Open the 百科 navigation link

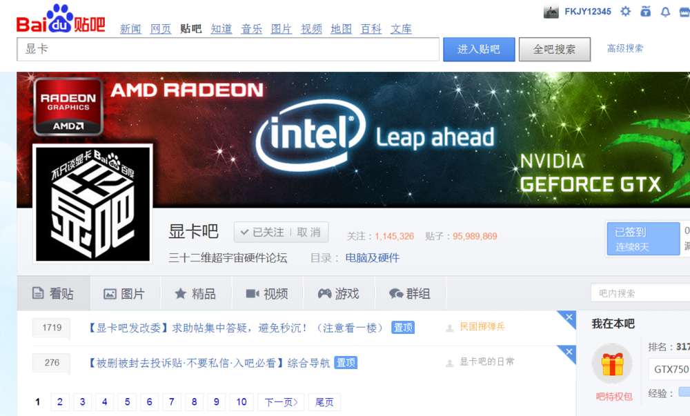[x=371, y=29]
